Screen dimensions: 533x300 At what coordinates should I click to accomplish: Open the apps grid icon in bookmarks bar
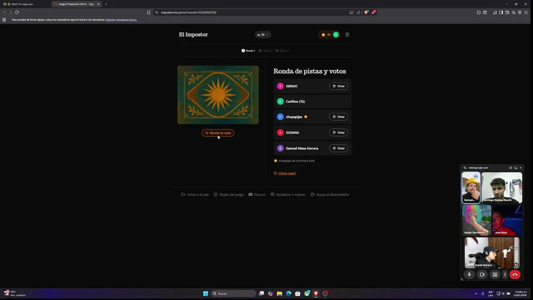[x=4, y=20]
